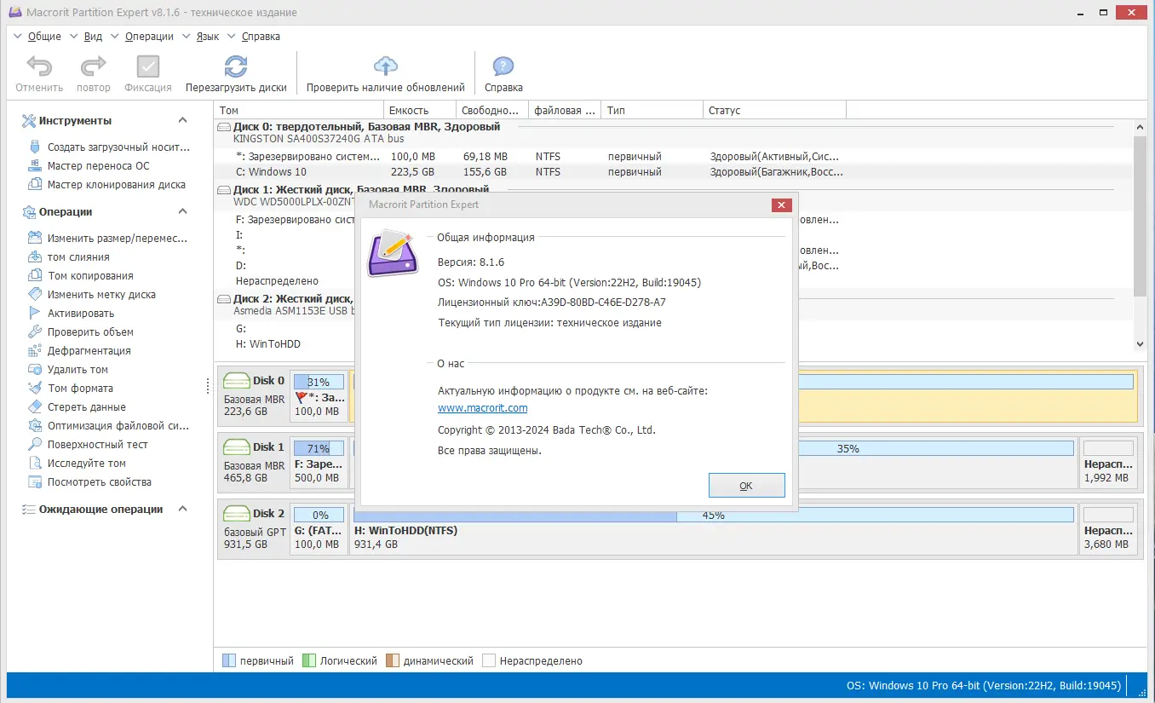Select the Том формата operation

(x=70, y=389)
